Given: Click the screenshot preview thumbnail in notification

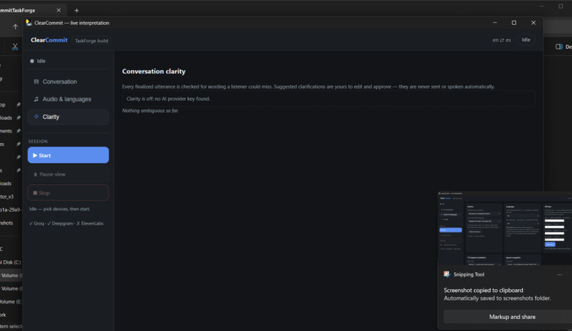Looking at the screenshot, I should (505, 228).
